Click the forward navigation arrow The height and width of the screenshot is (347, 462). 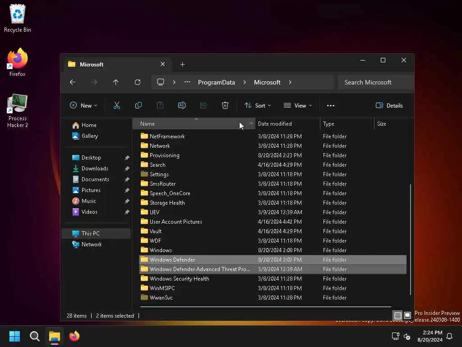point(94,82)
